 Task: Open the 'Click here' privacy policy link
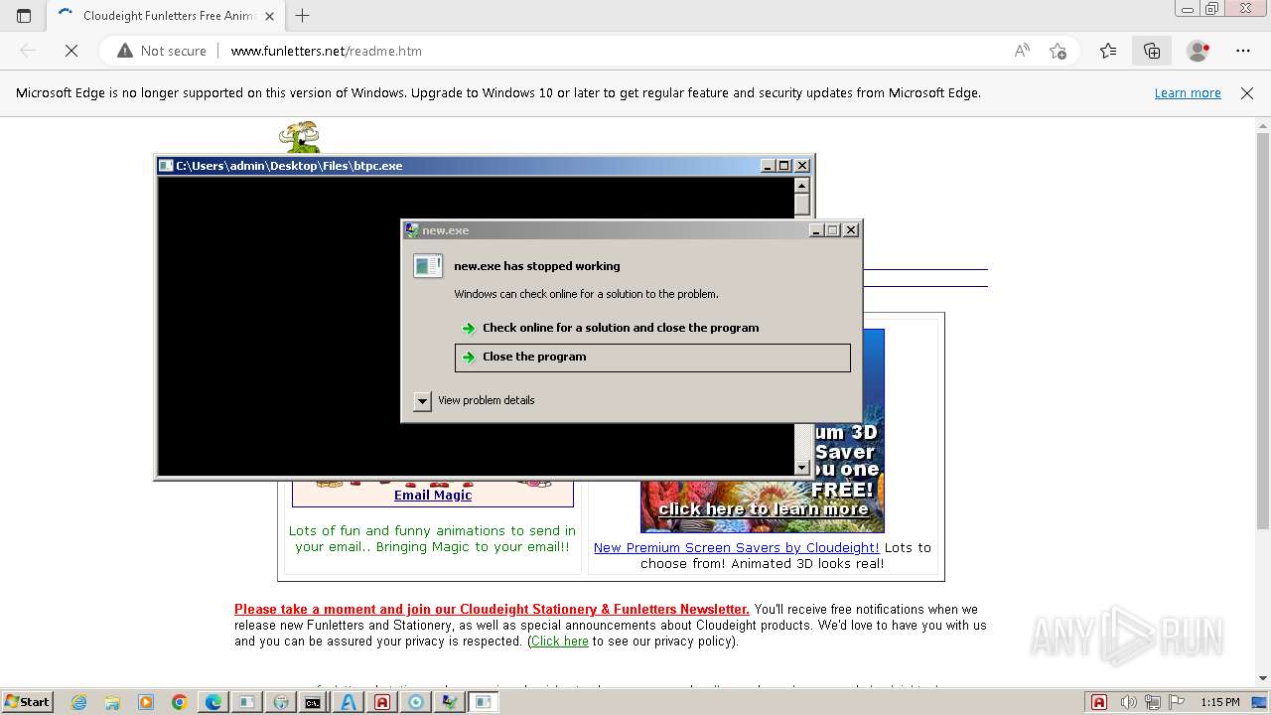(x=560, y=642)
